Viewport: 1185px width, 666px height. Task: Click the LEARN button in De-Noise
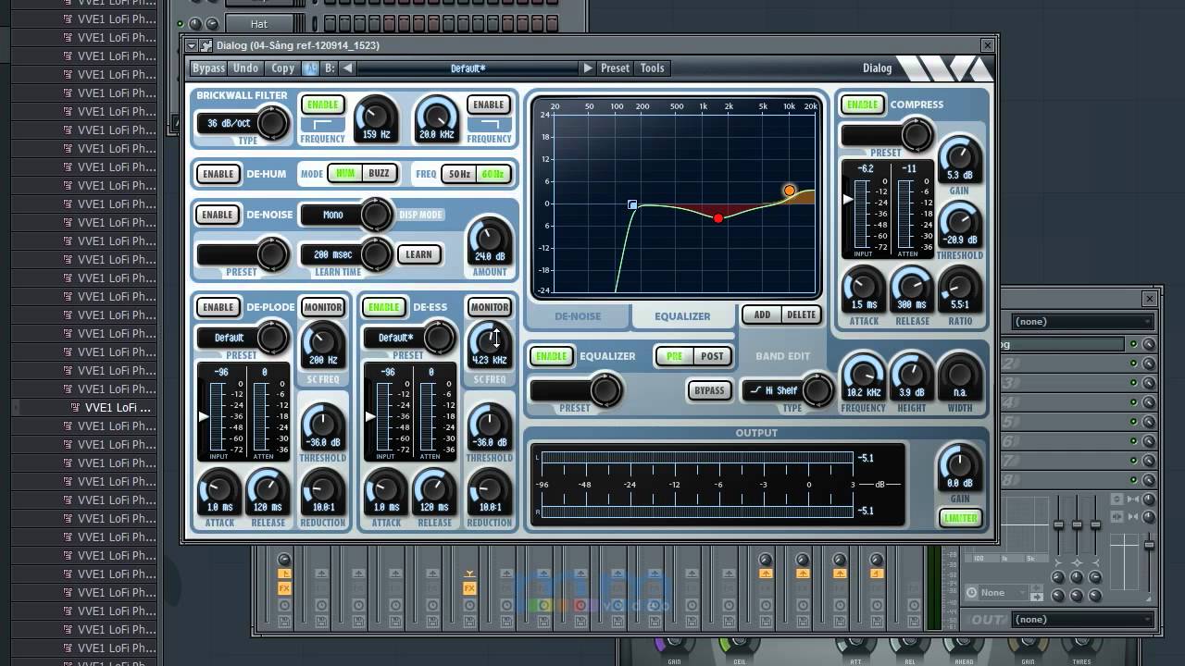point(418,254)
